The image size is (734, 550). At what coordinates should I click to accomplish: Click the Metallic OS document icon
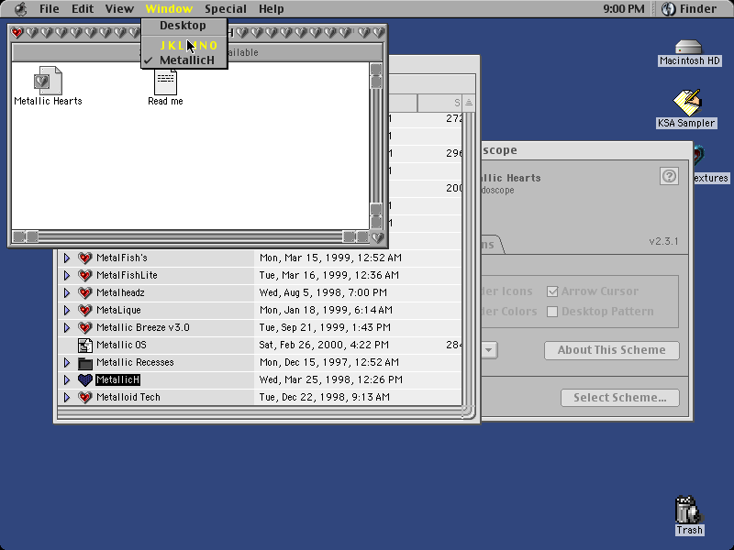pyautogui.click(x=84, y=346)
